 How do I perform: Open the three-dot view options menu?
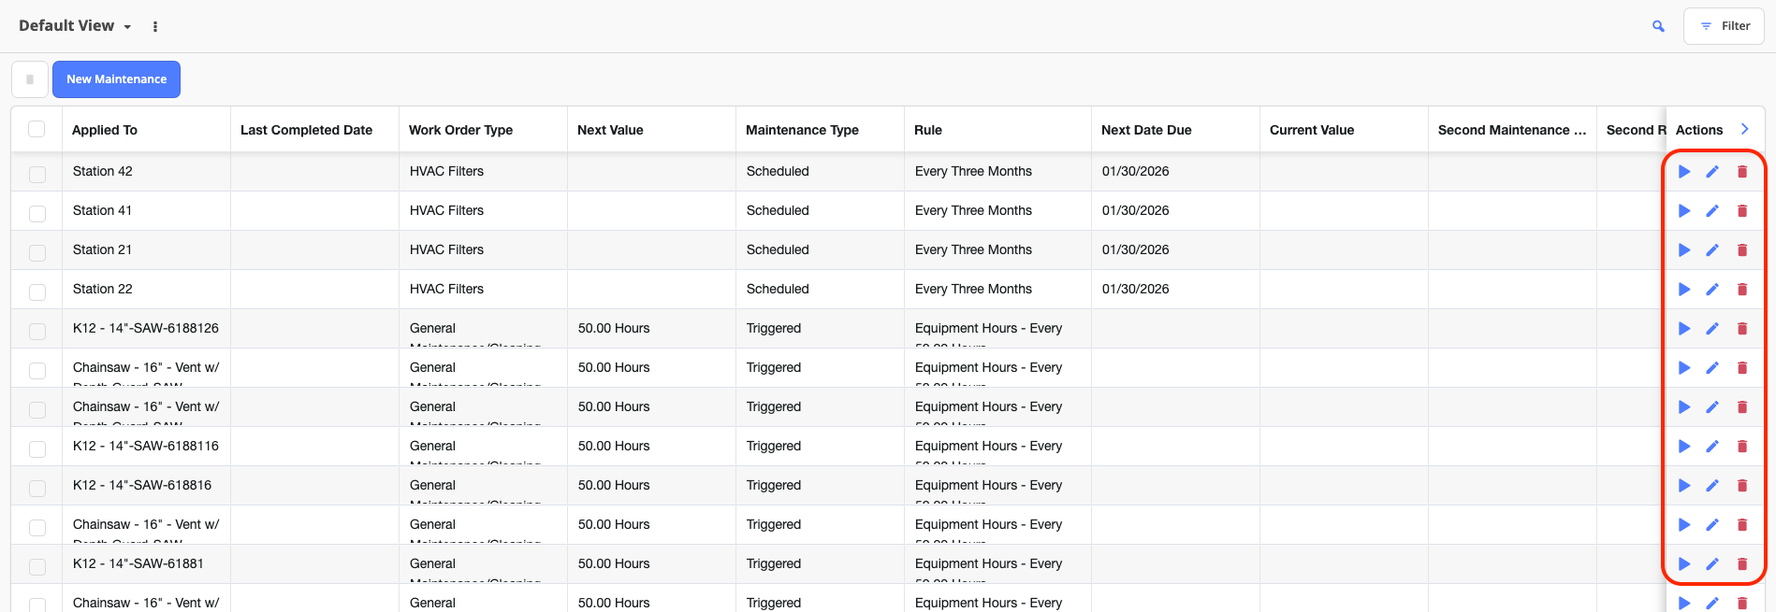click(155, 27)
